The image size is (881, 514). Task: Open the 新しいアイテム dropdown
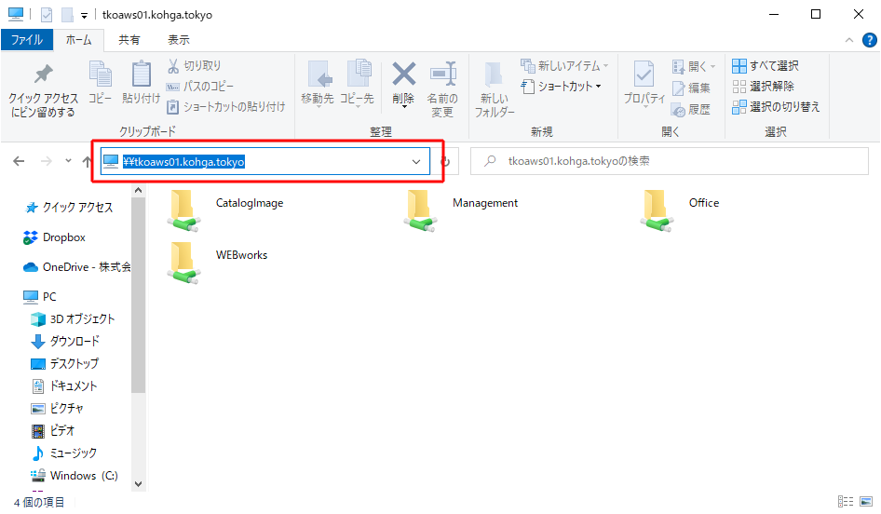pos(564,66)
